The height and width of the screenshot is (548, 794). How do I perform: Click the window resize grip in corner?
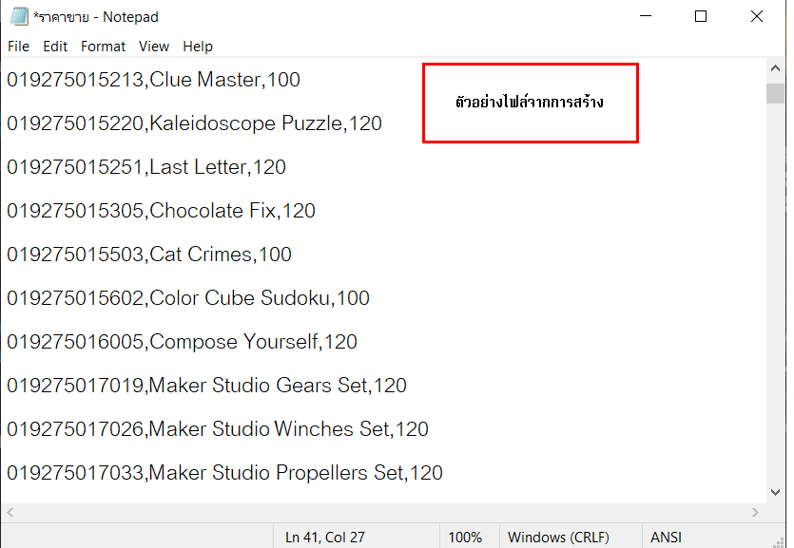coord(780,542)
